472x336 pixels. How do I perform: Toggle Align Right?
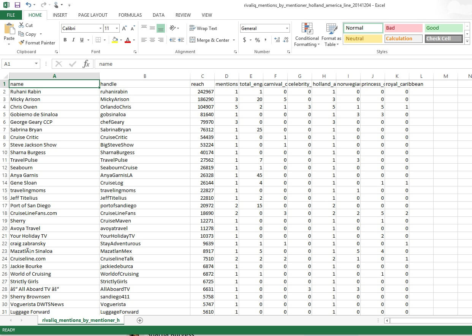click(161, 40)
